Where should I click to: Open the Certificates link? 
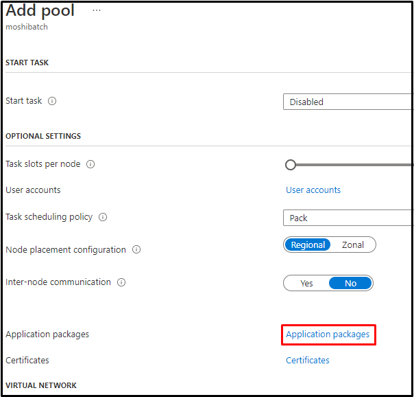pyautogui.click(x=308, y=361)
